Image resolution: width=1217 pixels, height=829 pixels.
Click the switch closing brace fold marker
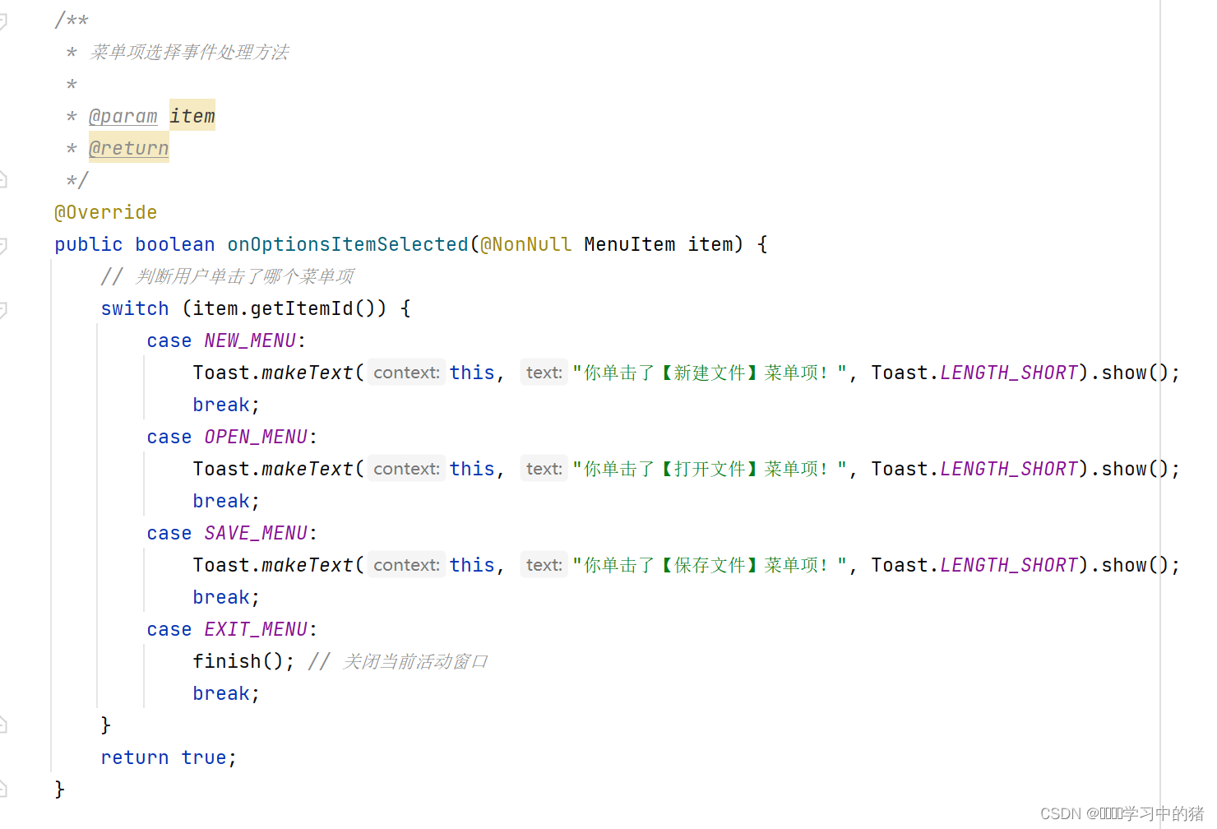tap(2, 725)
